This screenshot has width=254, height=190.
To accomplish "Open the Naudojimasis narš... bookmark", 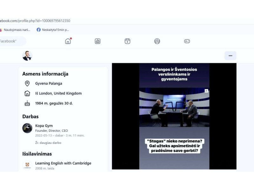I will (x=15, y=30).
